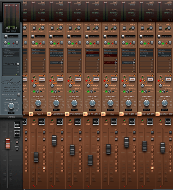Open the Trim/Read automation menu on KICK-OUT-DTP

tap(148, 36)
